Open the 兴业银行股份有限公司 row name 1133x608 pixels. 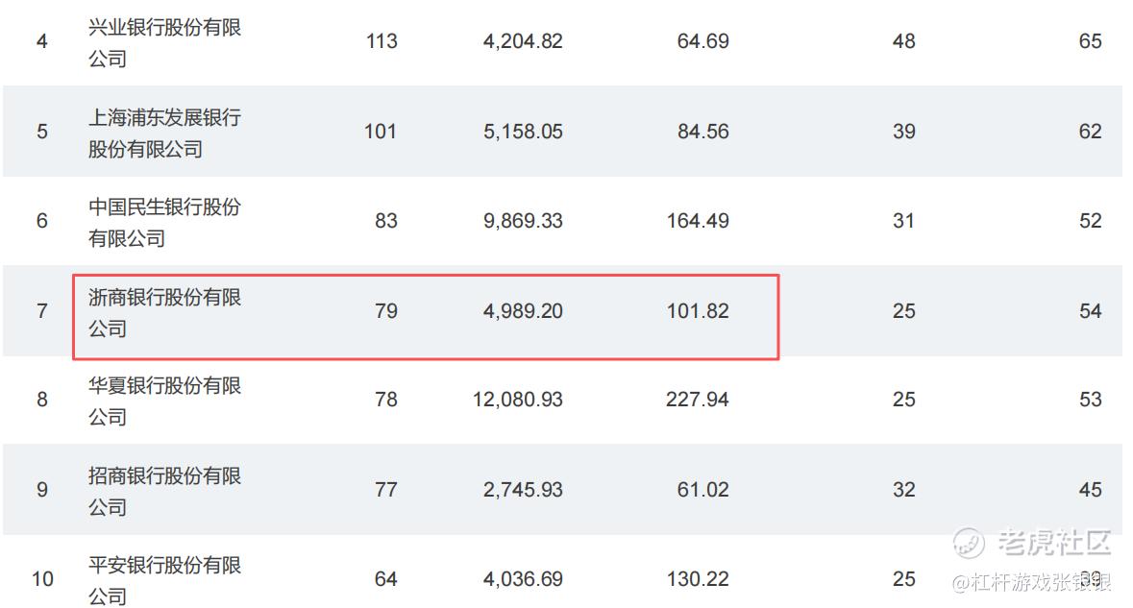[x=164, y=42]
